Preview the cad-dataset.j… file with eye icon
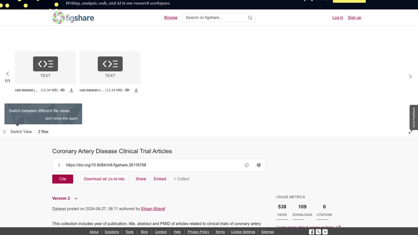This screenshot has height=235, width=418. coord(62,90)
